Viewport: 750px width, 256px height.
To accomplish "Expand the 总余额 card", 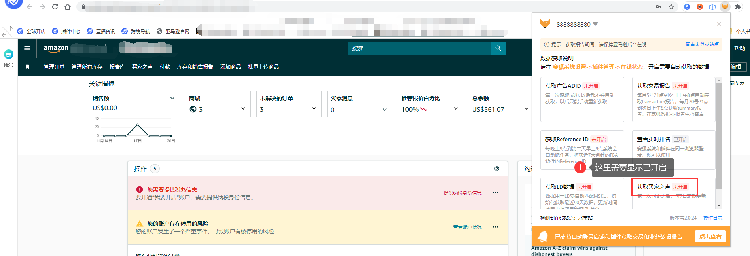I will point(527,109).
